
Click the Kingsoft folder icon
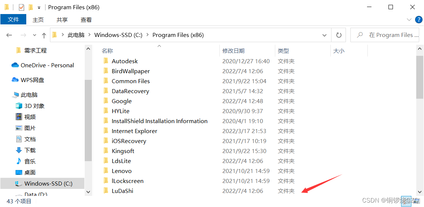pyautogui.click(x=106, y=151)
